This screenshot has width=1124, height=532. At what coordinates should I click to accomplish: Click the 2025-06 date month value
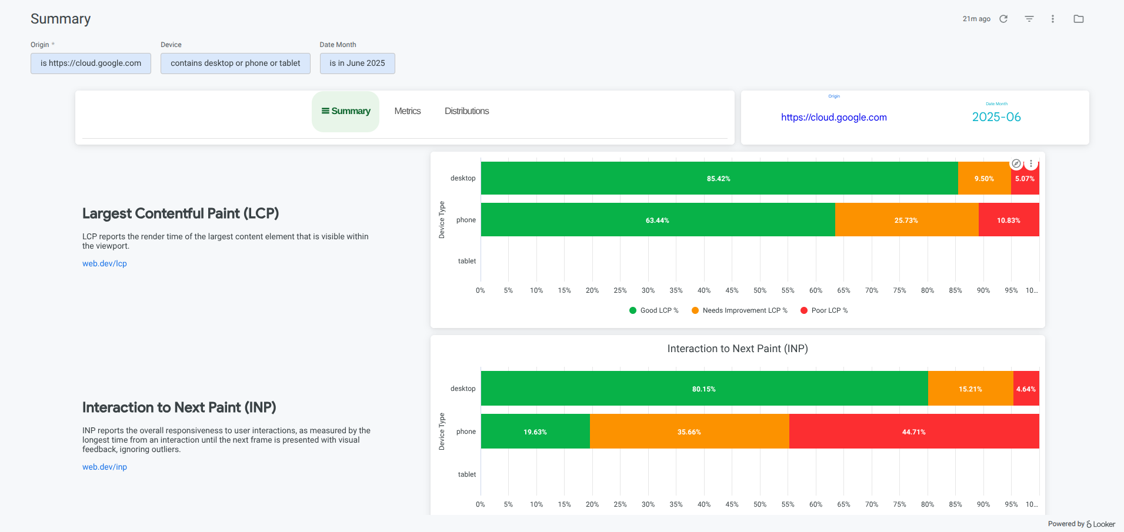tap(996, 117)
